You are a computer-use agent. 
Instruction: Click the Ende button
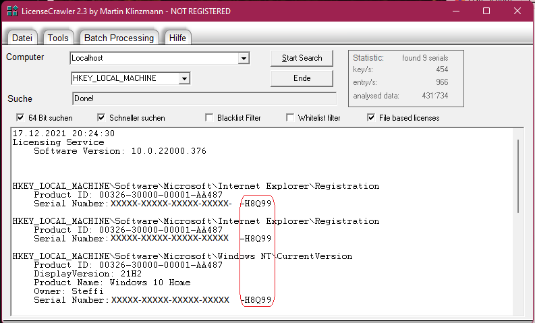[302, 78]
